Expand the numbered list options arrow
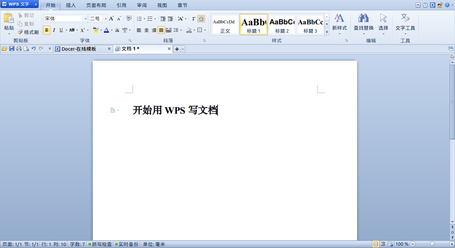455x248 pixels. point(155,19)
